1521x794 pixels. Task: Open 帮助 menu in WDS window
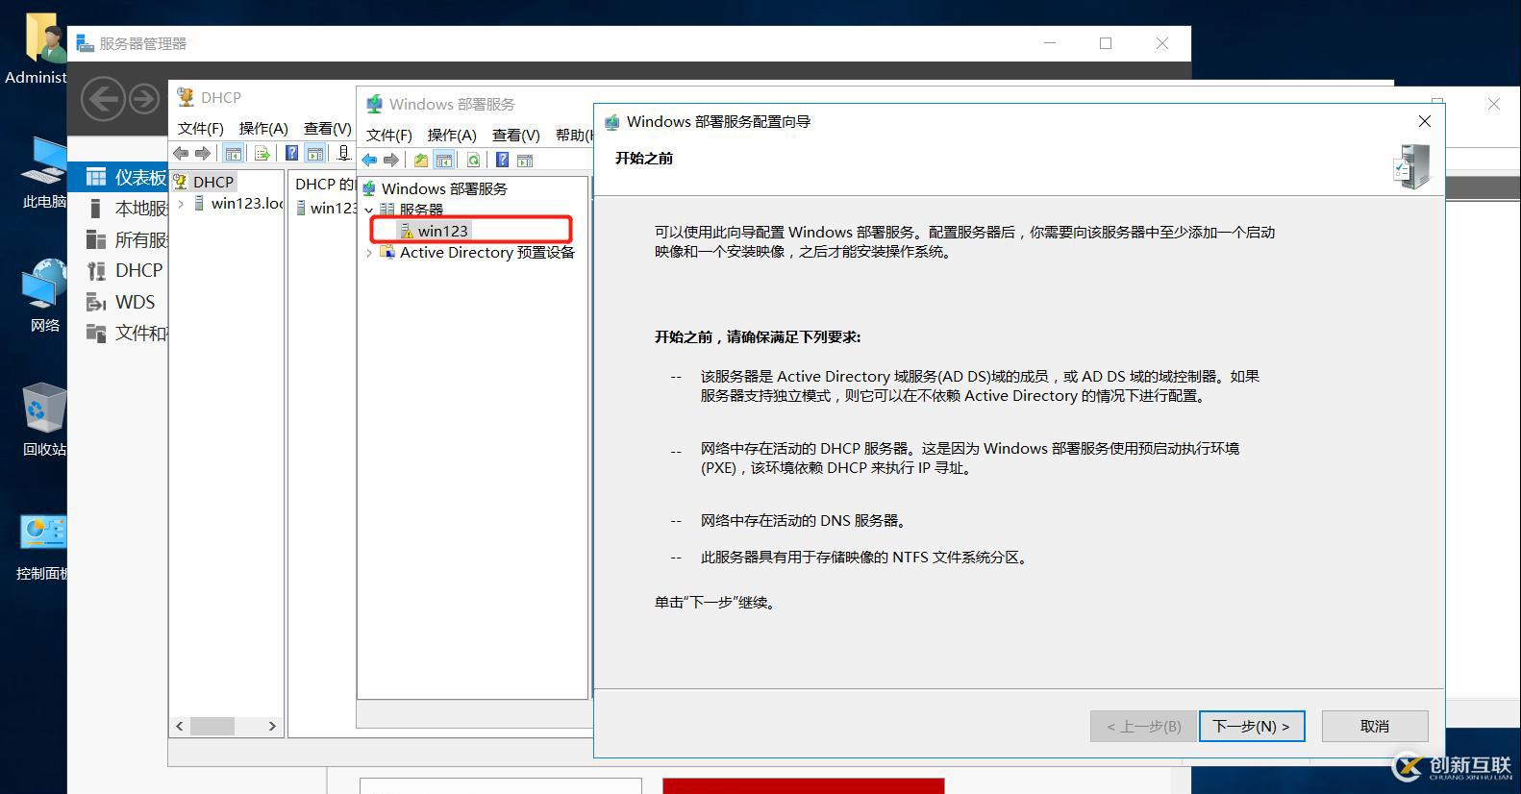574,135
